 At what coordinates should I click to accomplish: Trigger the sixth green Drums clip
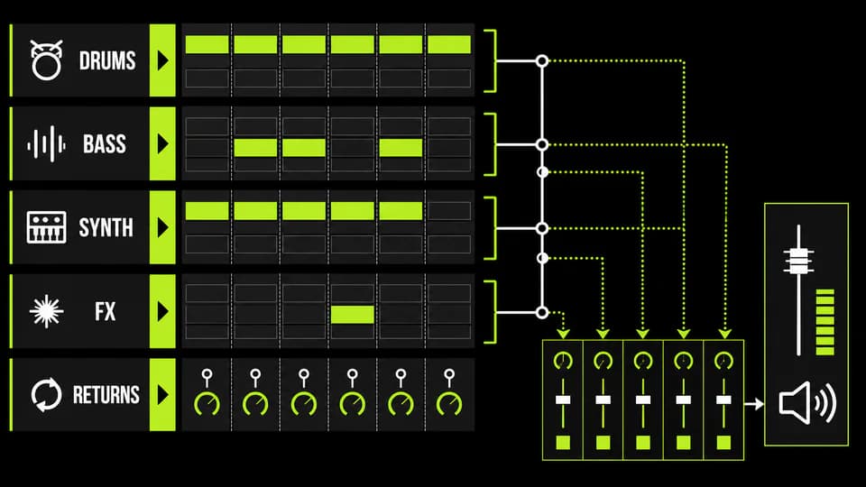pyautogui.click(x=449, y=45)
